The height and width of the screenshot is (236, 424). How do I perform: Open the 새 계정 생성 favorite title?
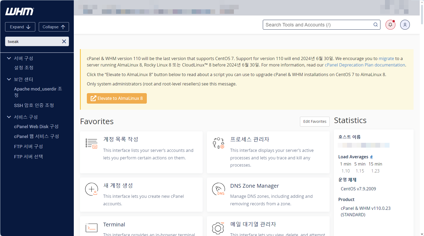point(118,186)
